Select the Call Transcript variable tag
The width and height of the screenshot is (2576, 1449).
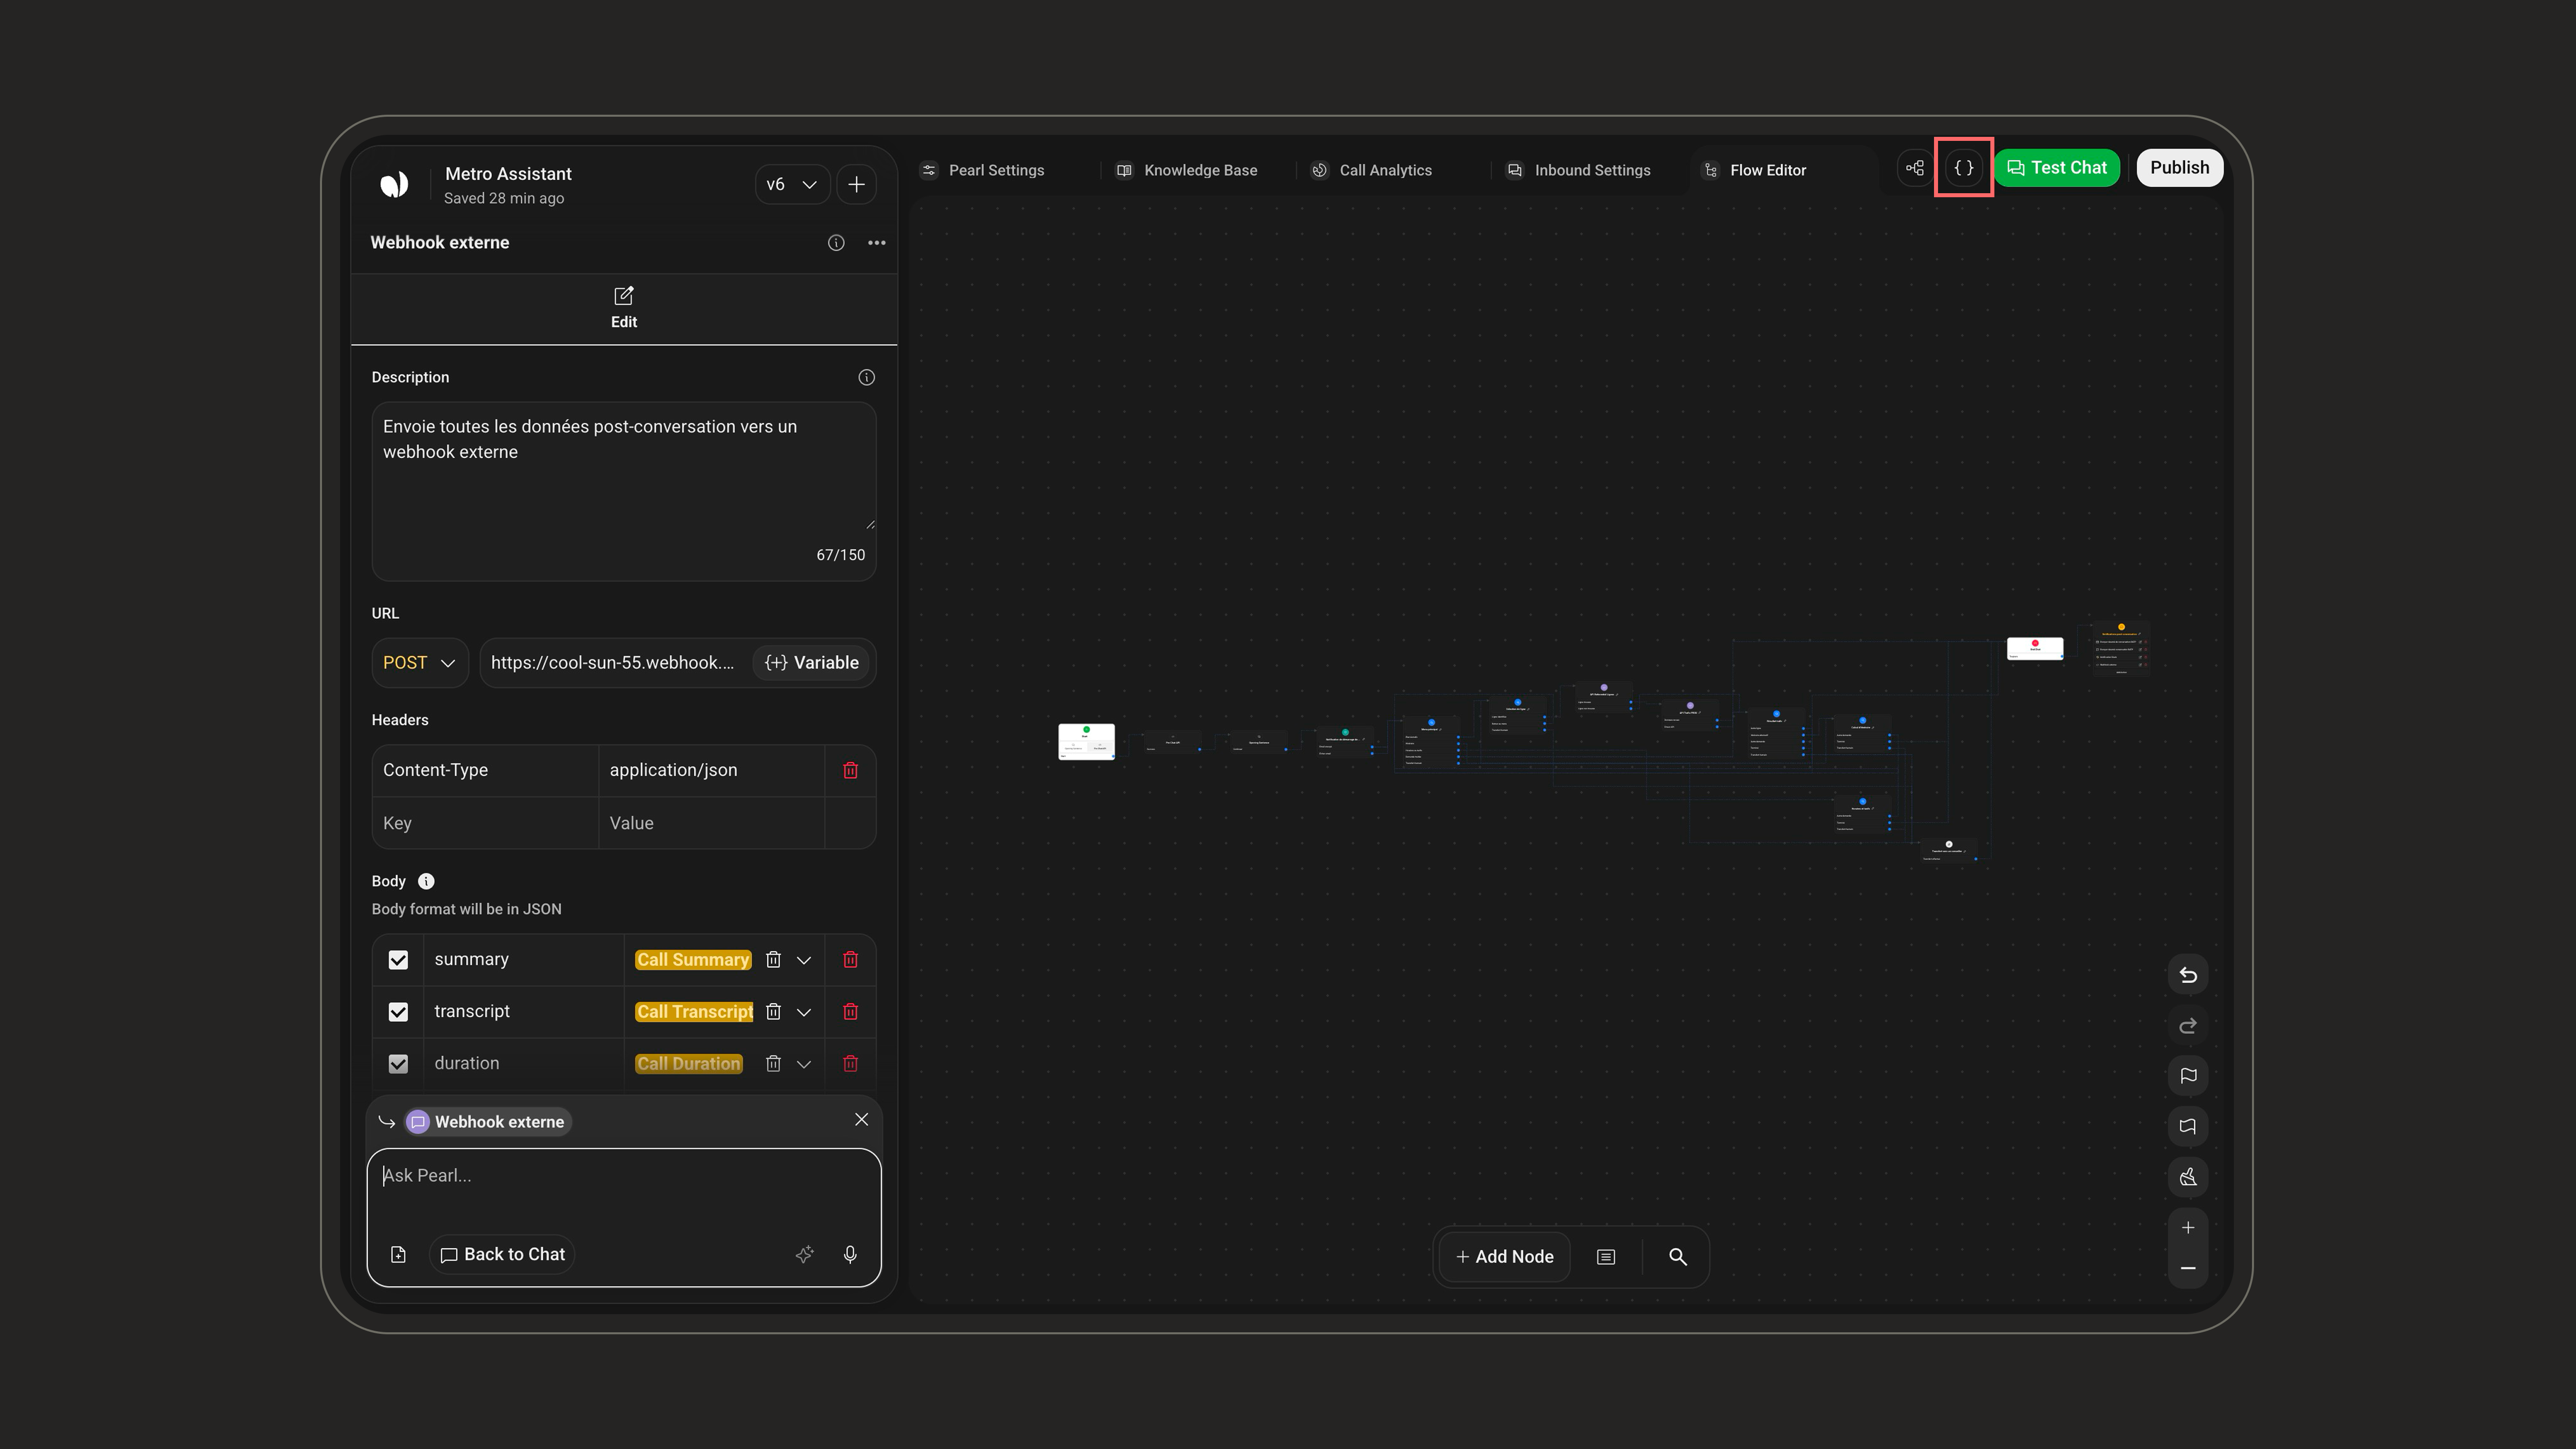click(x=694, y=1012)
